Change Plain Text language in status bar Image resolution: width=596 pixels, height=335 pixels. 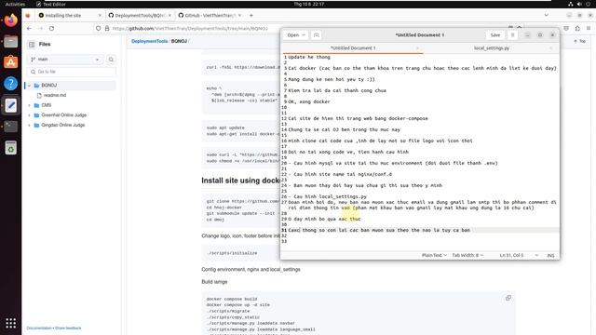coord(434,255)
